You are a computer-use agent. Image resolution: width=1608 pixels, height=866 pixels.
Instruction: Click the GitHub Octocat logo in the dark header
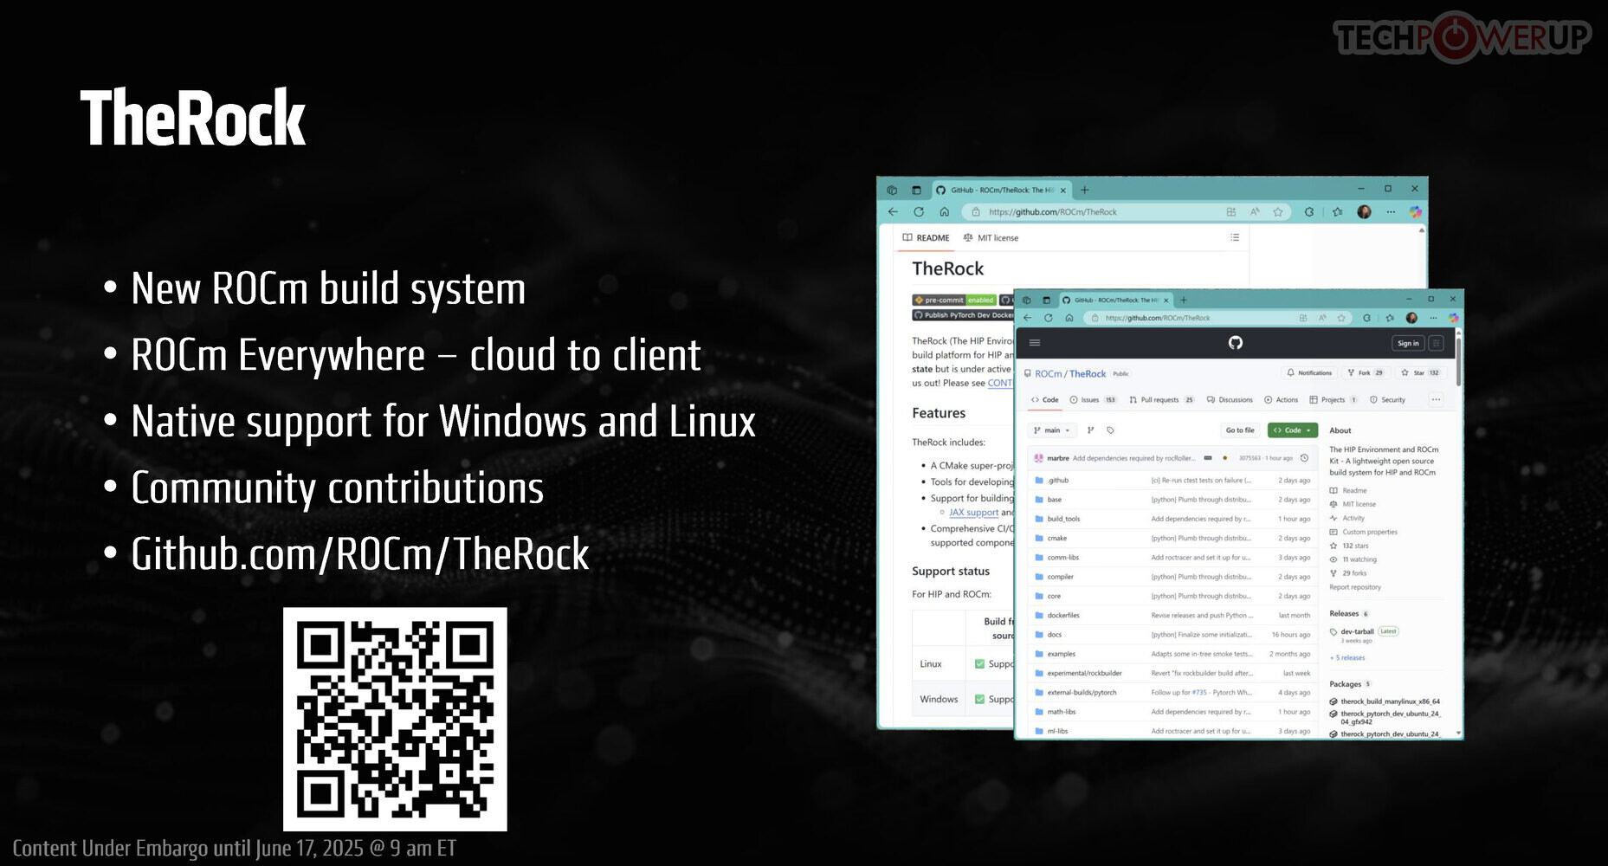[1236, 343]
